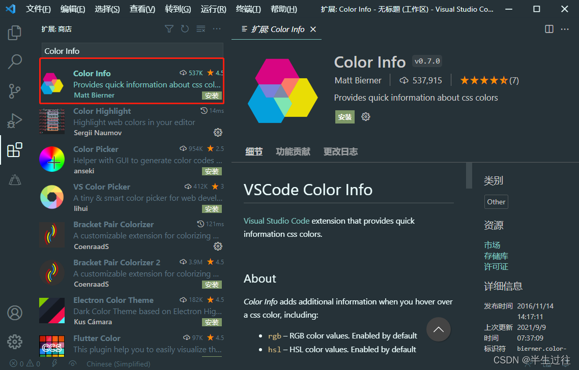Open the 编辑(E) menu
The height and width of the screenshot is (370, 579).
click(x=73, y=9)
